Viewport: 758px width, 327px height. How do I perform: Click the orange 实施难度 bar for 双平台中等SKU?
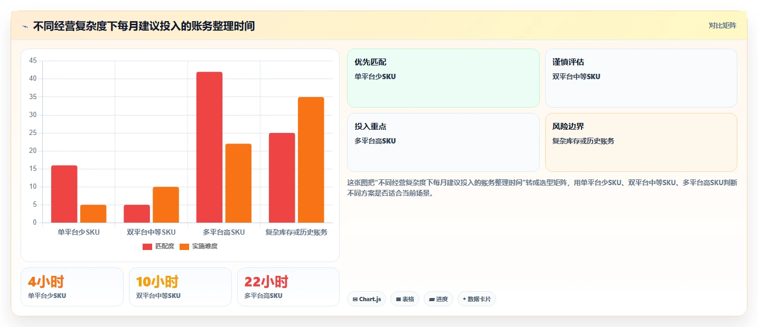pos(166,205)
